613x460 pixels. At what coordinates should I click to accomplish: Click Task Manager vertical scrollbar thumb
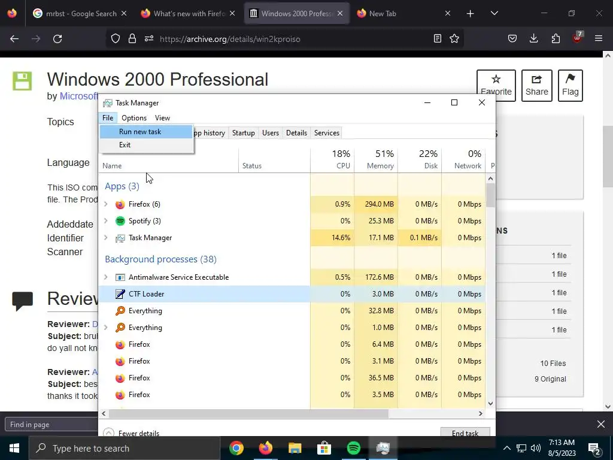(491, 195)
